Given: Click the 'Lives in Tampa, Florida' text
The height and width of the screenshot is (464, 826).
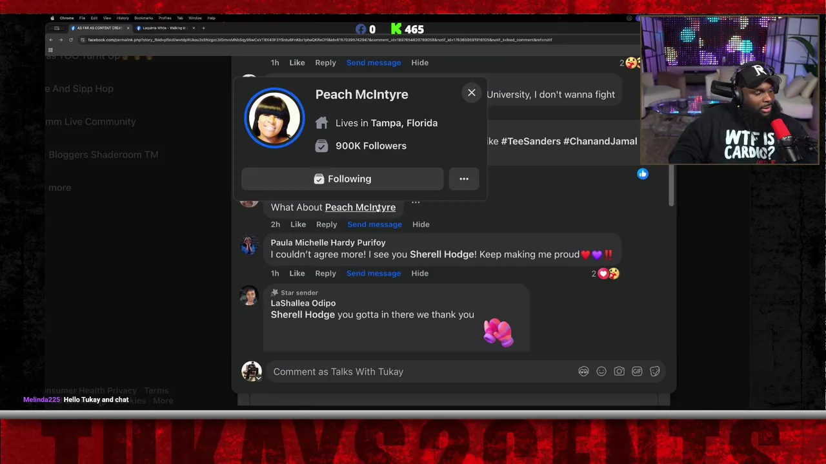Looking at the screenshot, I should click(387, 123).
